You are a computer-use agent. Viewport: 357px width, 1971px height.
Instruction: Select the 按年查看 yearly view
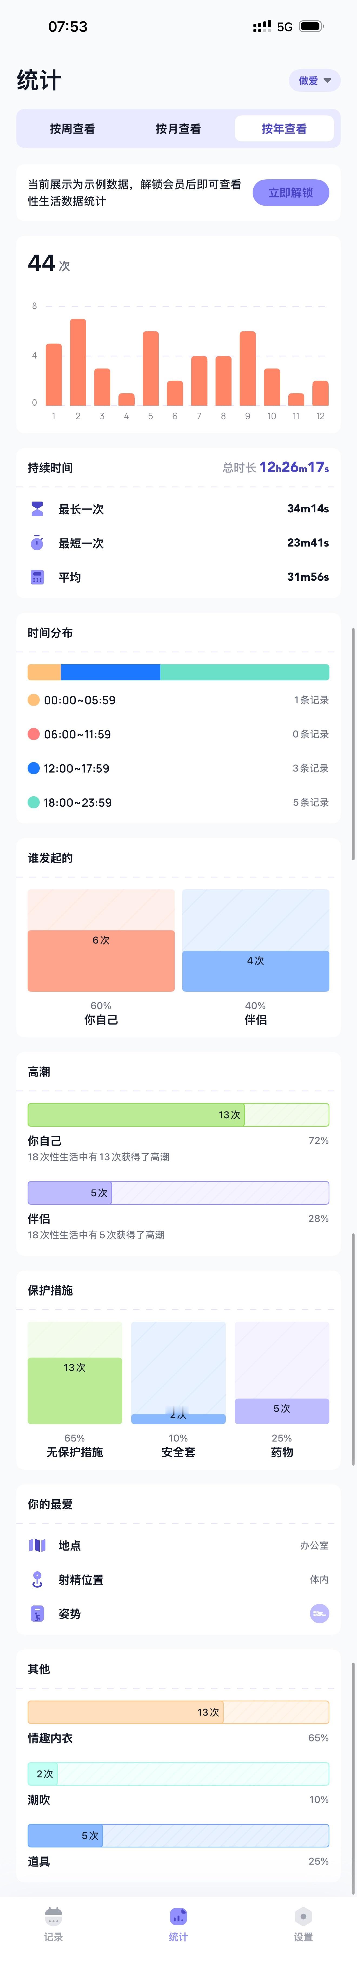284,128
